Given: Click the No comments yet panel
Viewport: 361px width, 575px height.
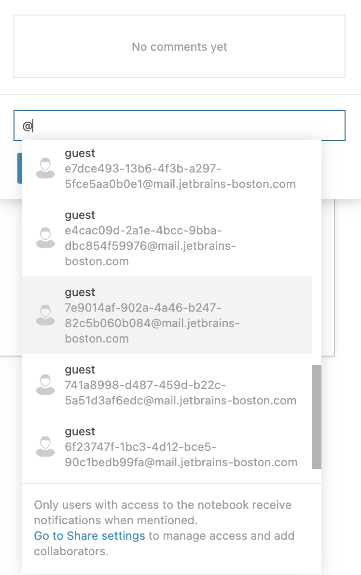Looking at the screenshot, I should (179, 46).
